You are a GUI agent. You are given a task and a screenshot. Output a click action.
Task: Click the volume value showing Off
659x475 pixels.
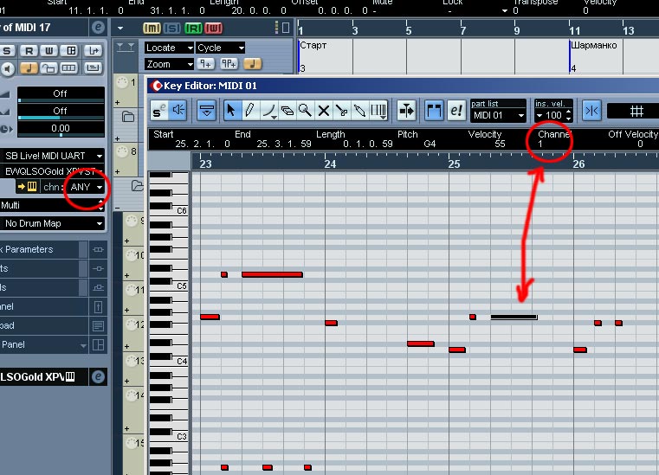(60, 93)
